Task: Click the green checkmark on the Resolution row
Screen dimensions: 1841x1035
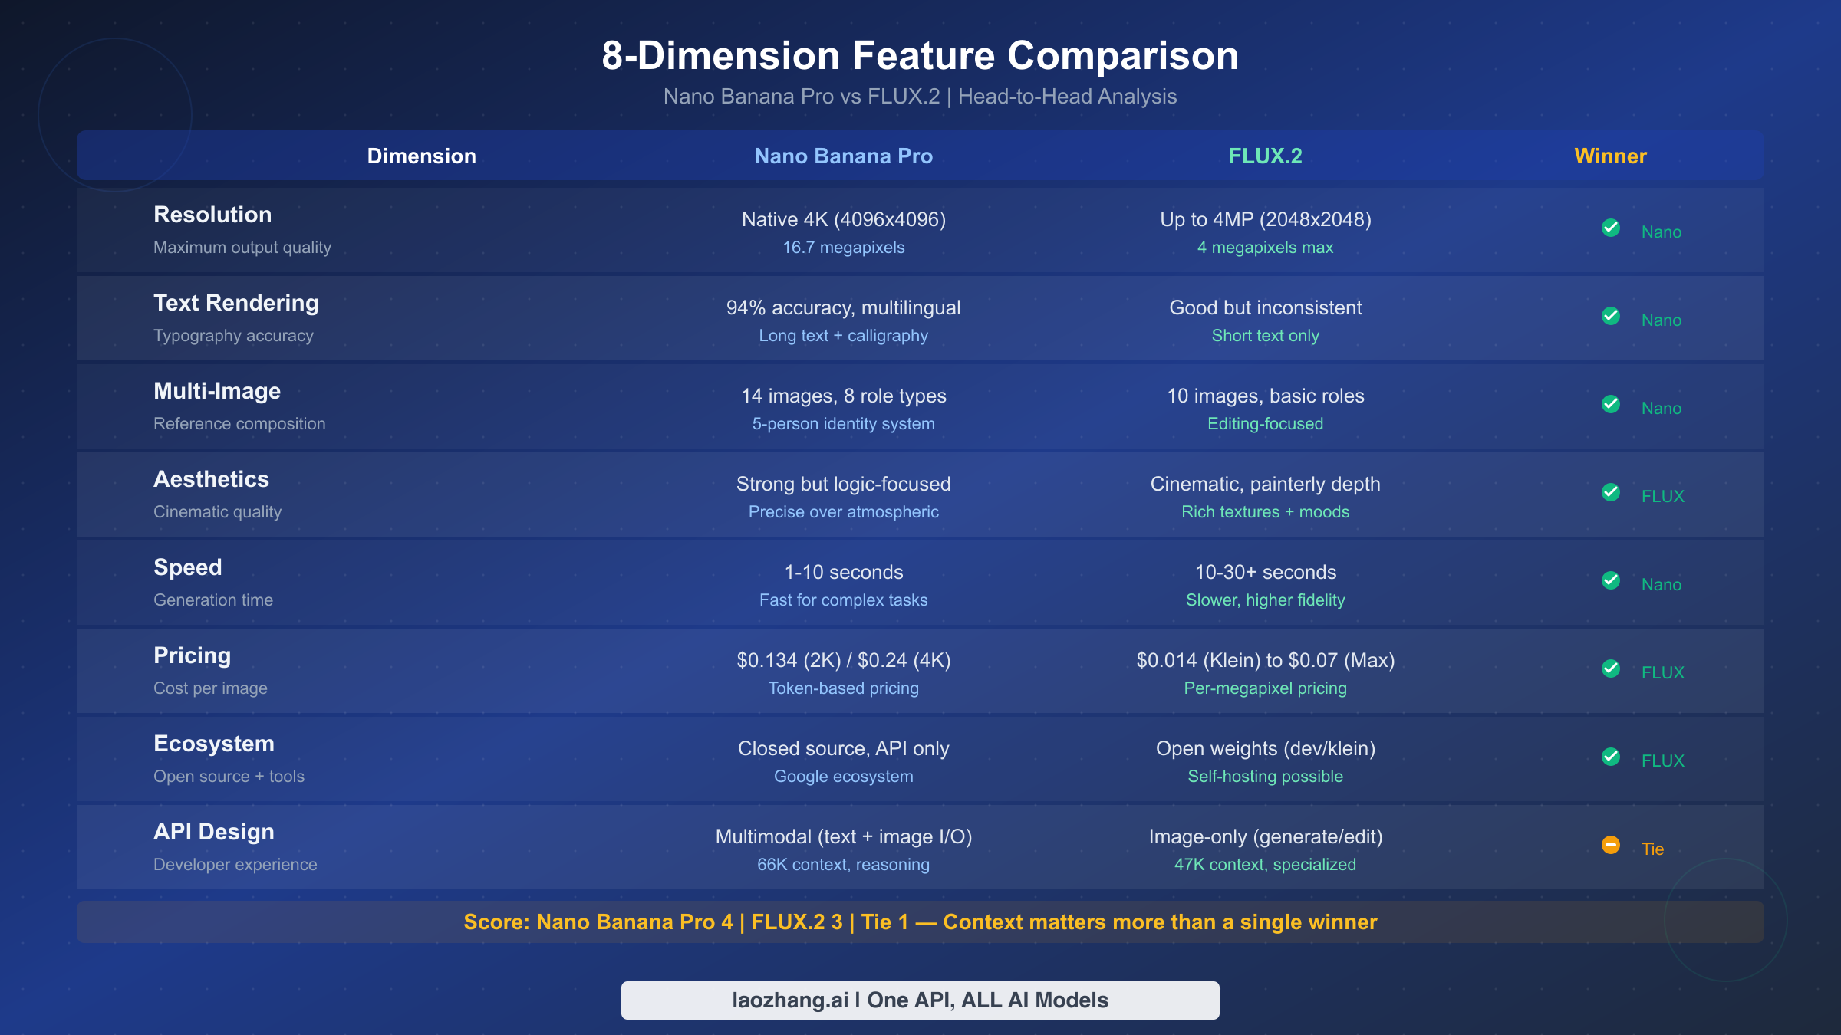Action: pos(1611,228)
